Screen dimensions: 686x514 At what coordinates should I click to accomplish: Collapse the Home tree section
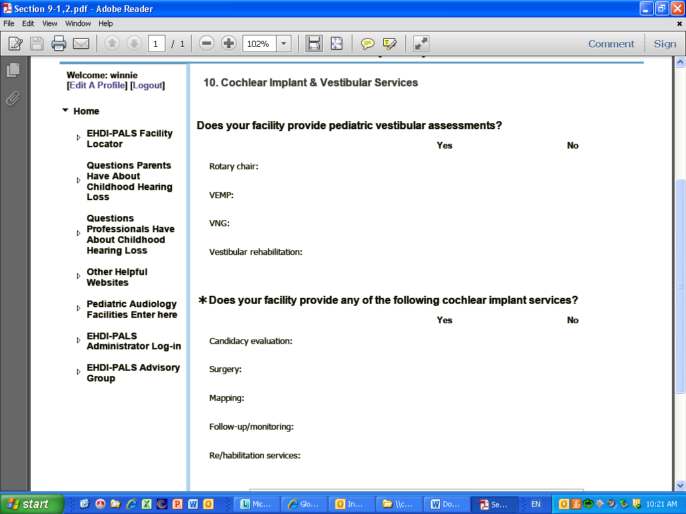(65, 111)
